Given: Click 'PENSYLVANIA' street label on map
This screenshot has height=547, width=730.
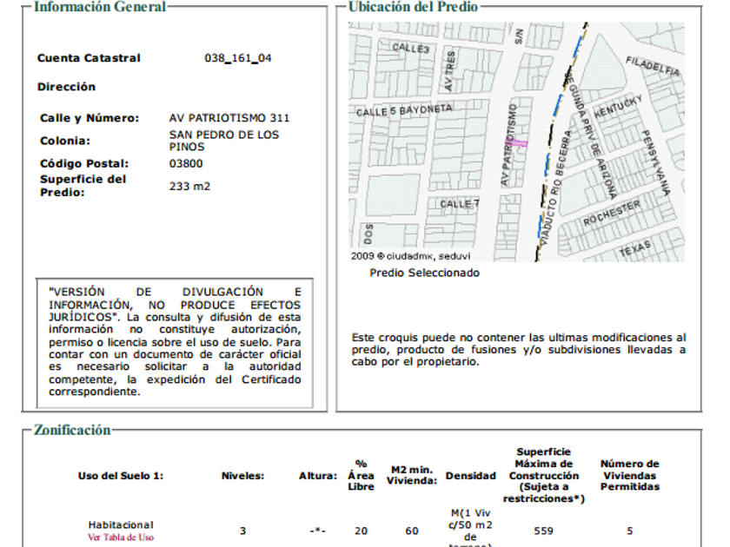Looking at the screenshot, I should (655, 163).
